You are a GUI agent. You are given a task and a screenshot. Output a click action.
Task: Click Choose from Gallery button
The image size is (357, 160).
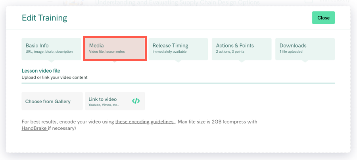52,101
